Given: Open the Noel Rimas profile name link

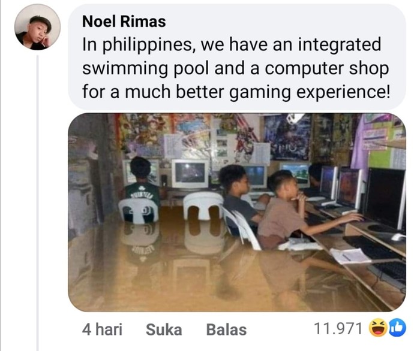Looking at the screenshot, I should pyautogui.click(x=124, y=22).
